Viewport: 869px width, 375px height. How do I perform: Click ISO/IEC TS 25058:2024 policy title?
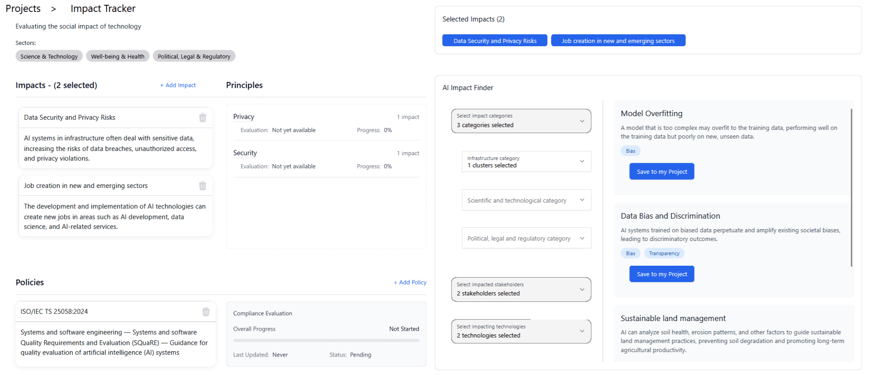click(54, 311)
